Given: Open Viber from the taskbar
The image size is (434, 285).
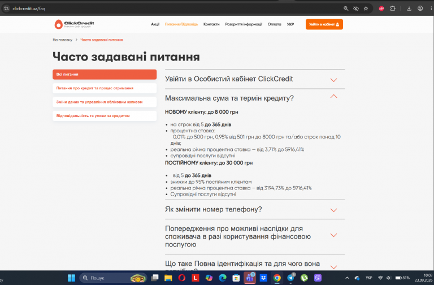Looking at the screenshot, I should [x=318, y=278].
